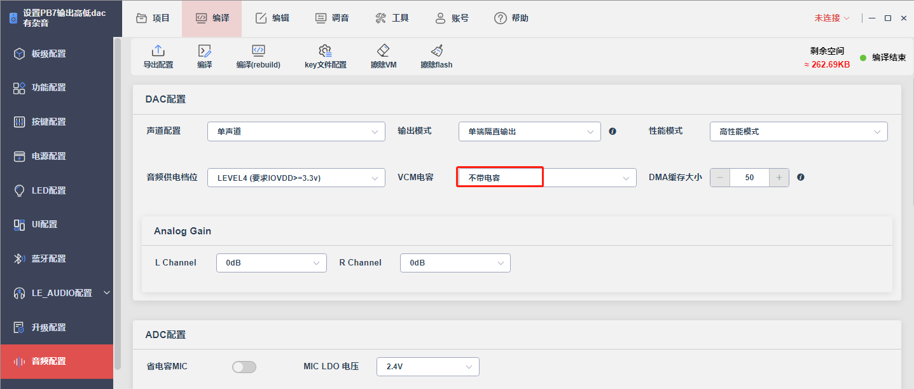Viewport: 914px width, 389px height.
Task: Open the R Channel gain dropdown
Action: 455,263
